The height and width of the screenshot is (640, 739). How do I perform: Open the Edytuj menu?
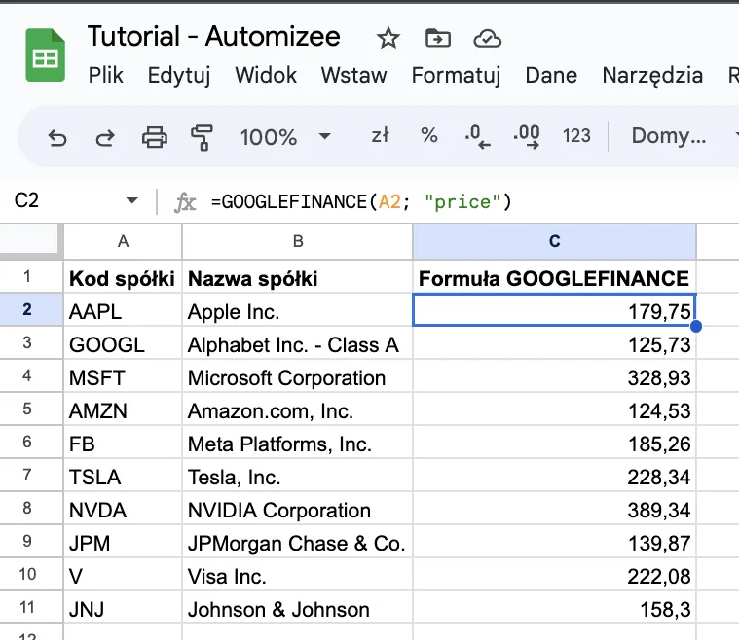(179, 75)
